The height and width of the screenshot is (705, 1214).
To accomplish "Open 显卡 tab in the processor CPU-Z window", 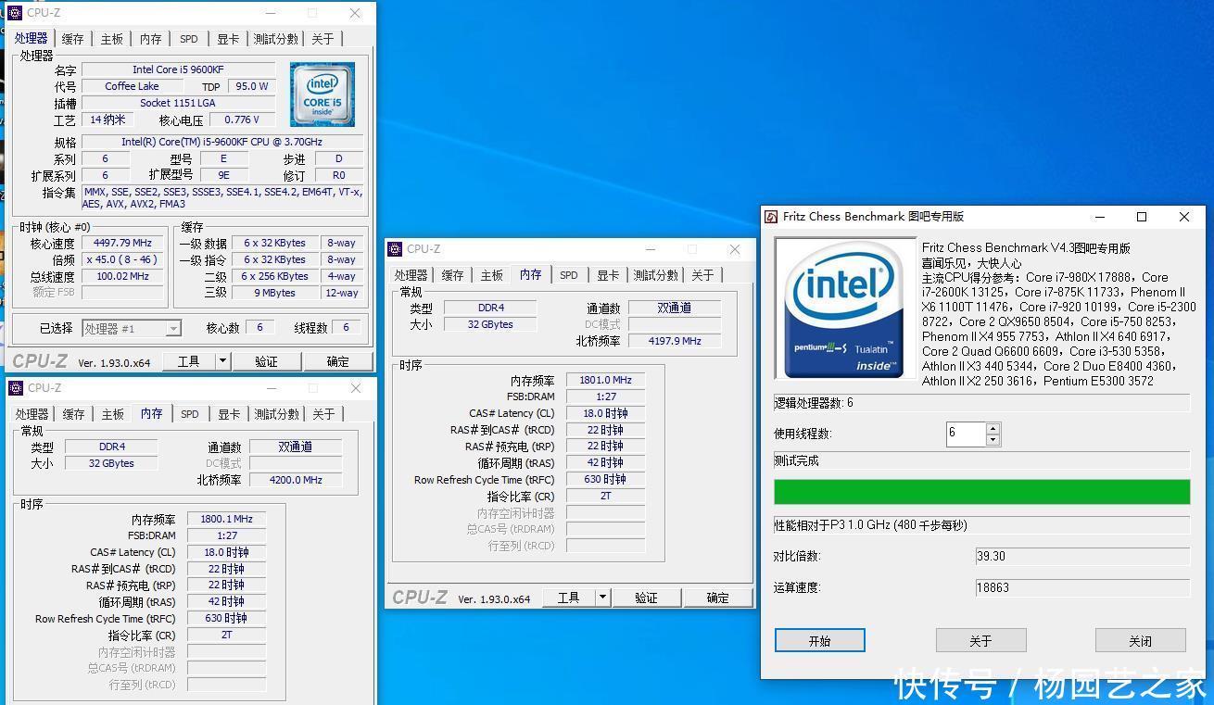I will [x=228, y=39].
